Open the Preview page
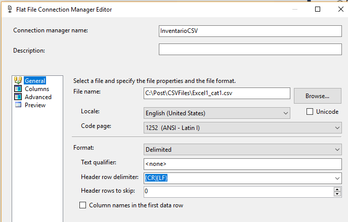The height and width of the screenshot is (222, 348). tap(35, 105)
